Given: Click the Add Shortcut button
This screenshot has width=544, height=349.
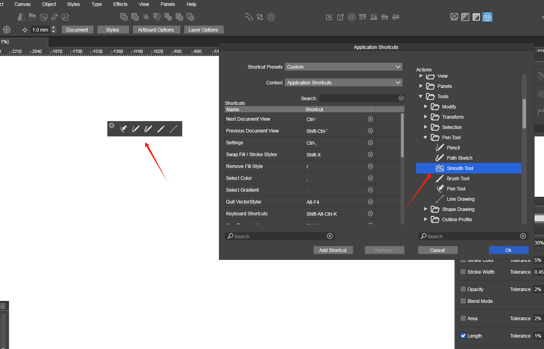Looking at the screenshot, I should click(x=333, y=250).
